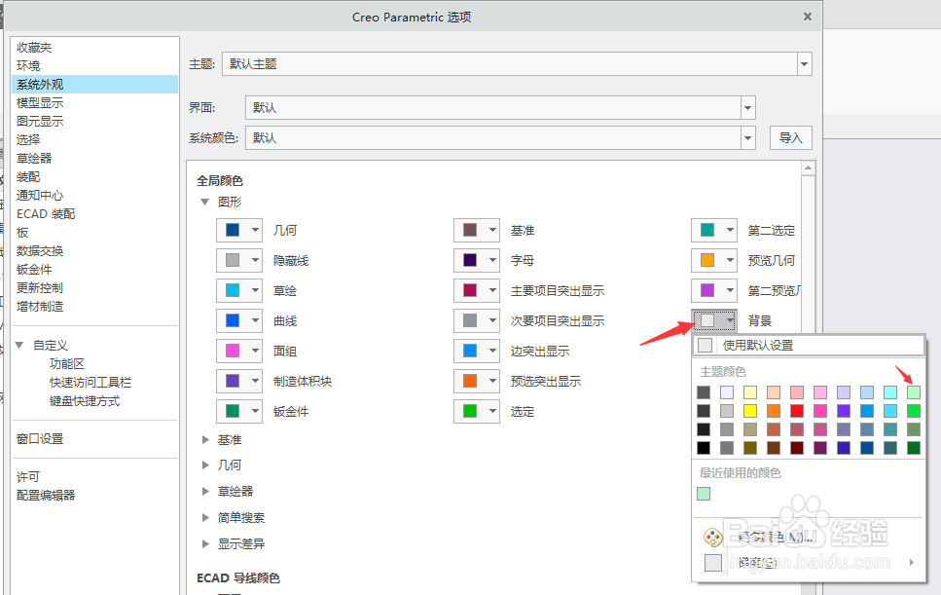Open 功能区 customization

pos(66,364)
